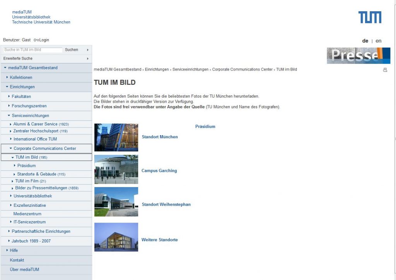The image size is (396, 280).
Task: Click the Presse banner image
Action: 358,56
